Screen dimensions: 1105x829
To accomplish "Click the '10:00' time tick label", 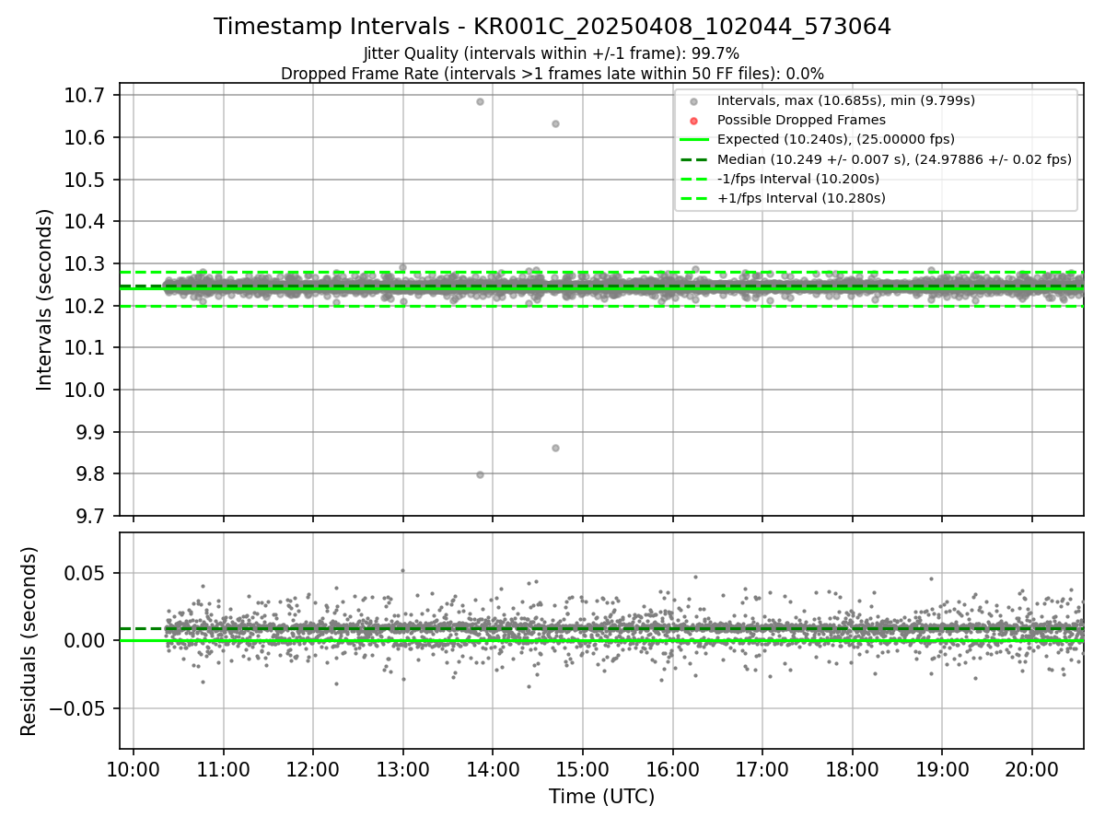I will pos(134,768).
